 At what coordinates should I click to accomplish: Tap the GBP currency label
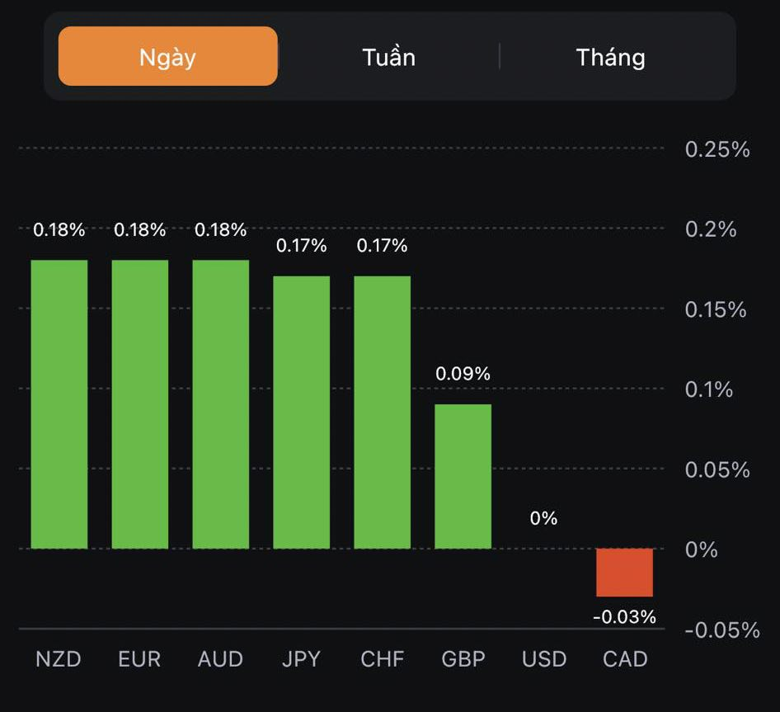pos(463,659)
